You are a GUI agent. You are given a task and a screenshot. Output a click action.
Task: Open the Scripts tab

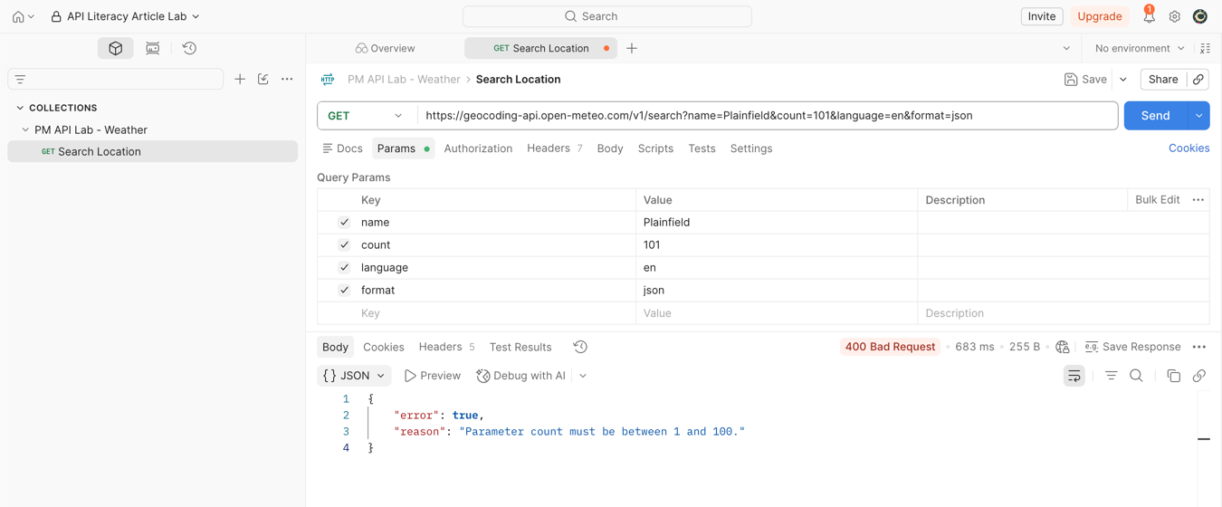[655, 148]
